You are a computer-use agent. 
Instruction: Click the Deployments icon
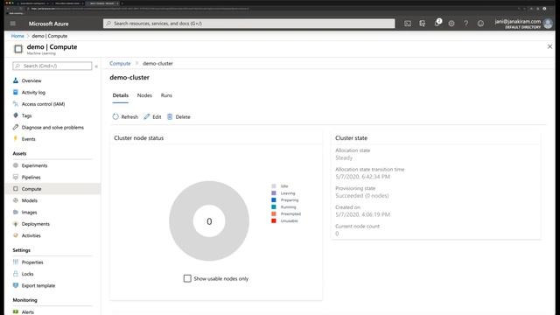pyautogui.click(x=16, y=224)
